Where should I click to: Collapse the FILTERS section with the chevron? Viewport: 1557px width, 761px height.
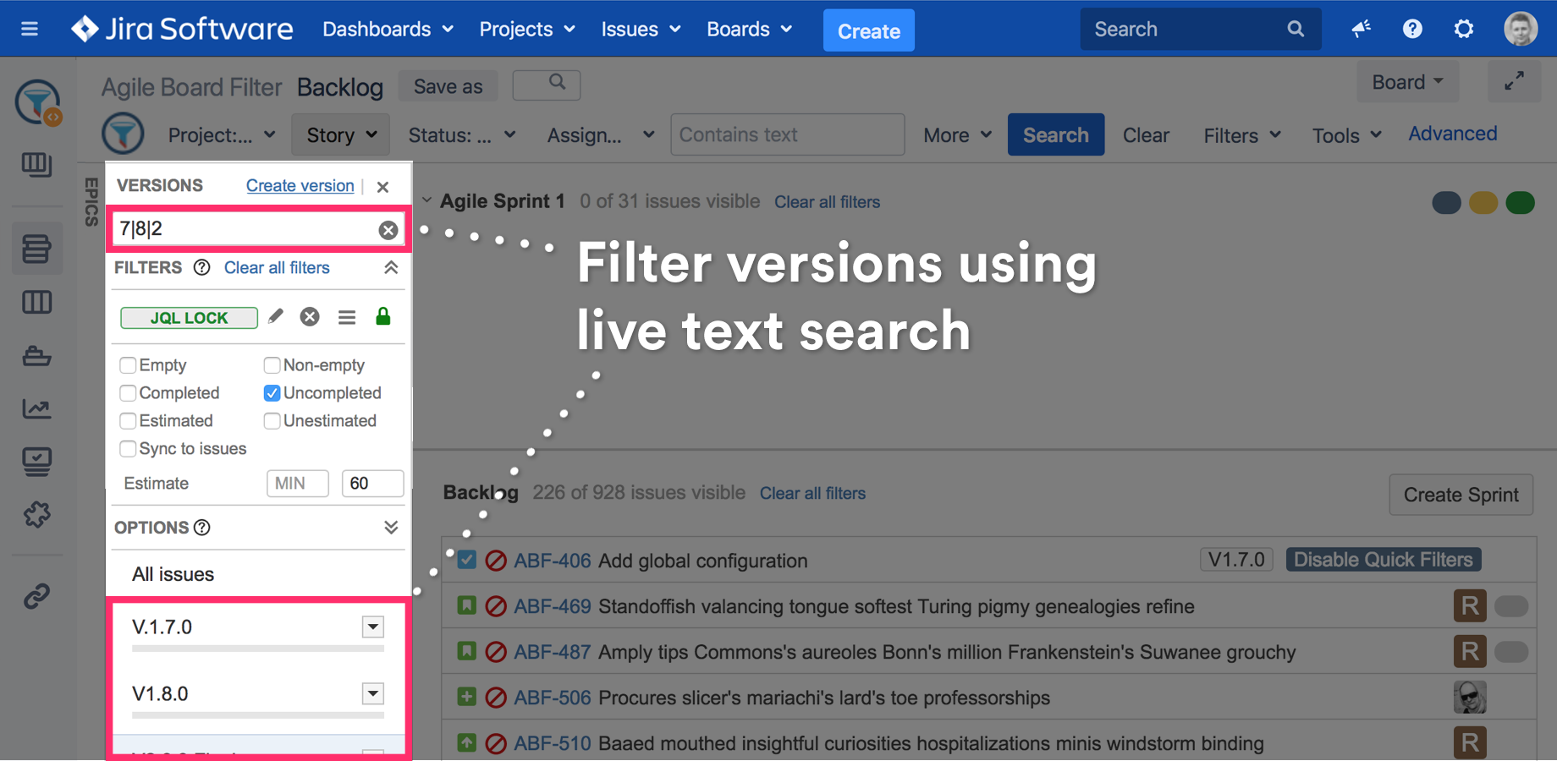coord(390,267)
